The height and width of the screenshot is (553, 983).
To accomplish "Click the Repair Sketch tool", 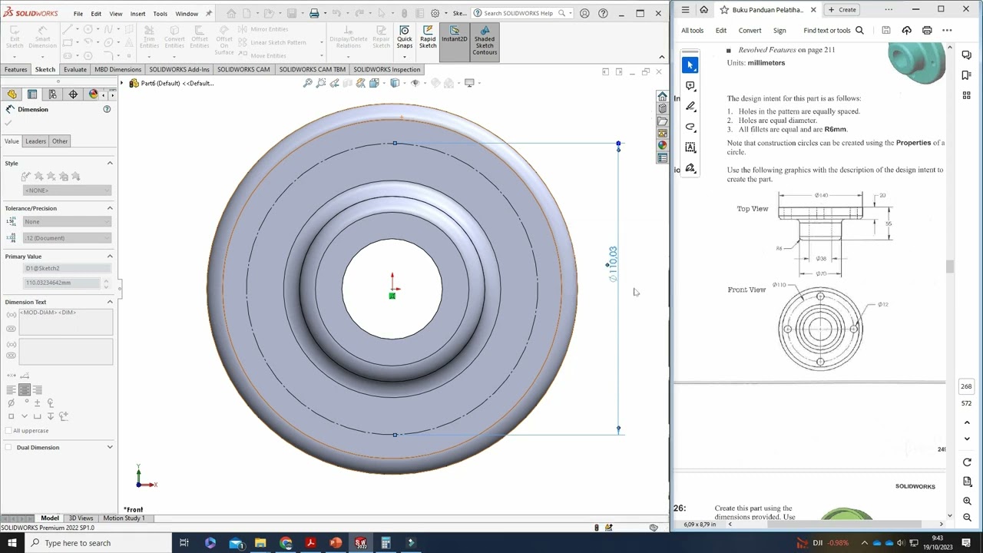I will 381,37.
